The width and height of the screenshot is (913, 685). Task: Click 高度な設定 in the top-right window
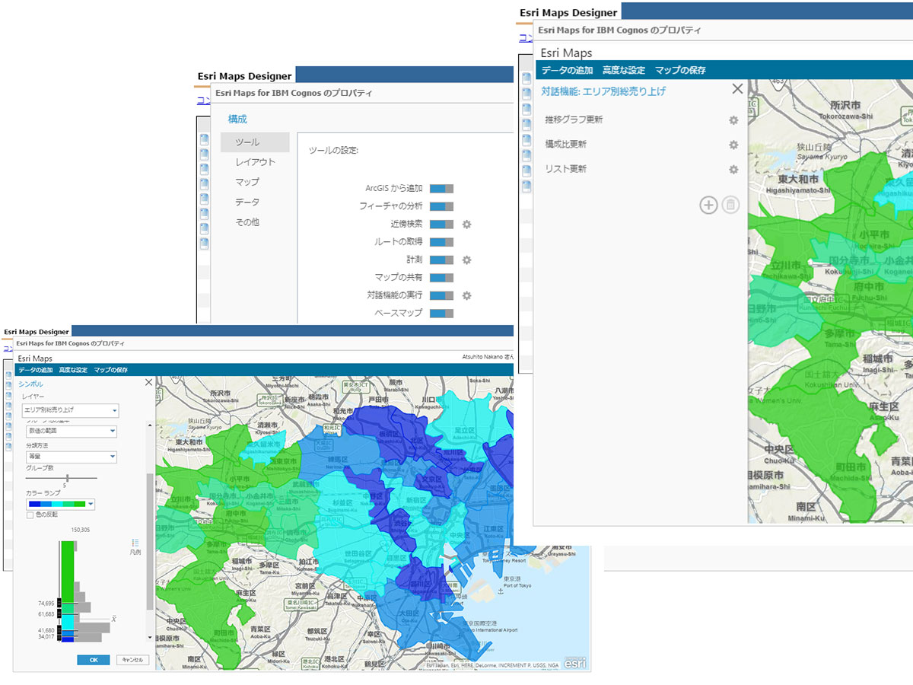point(624,70)
